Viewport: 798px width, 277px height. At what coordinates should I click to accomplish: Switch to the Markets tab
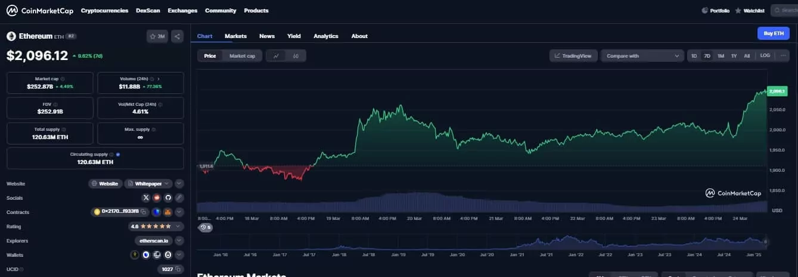click(x=235, y=36)
